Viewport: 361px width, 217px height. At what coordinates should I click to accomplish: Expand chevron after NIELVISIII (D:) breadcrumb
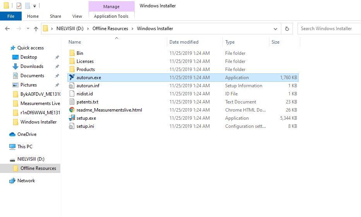[88, 29]
